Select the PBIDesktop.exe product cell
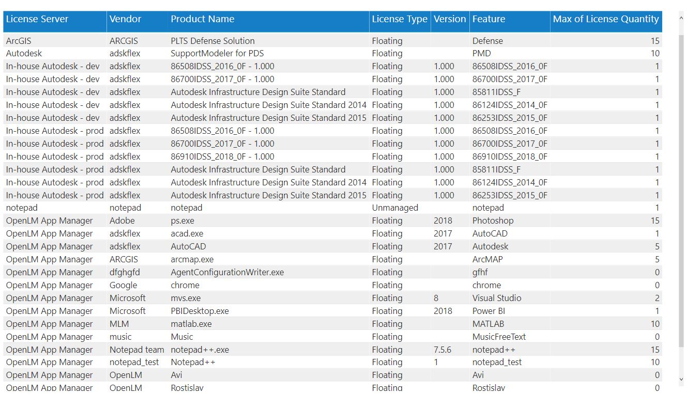The width and height of the screenshot is (687, 394). 200,311
